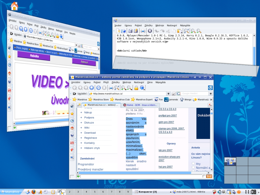The width and height of the screenshot is (260, 195).
Task: Tick the Normální poll checkbox
Action: click(x=193, y=167)
